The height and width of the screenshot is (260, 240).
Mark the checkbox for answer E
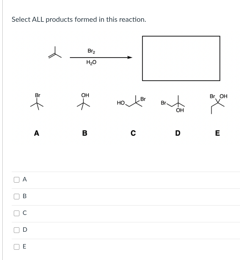pos(16,247)
